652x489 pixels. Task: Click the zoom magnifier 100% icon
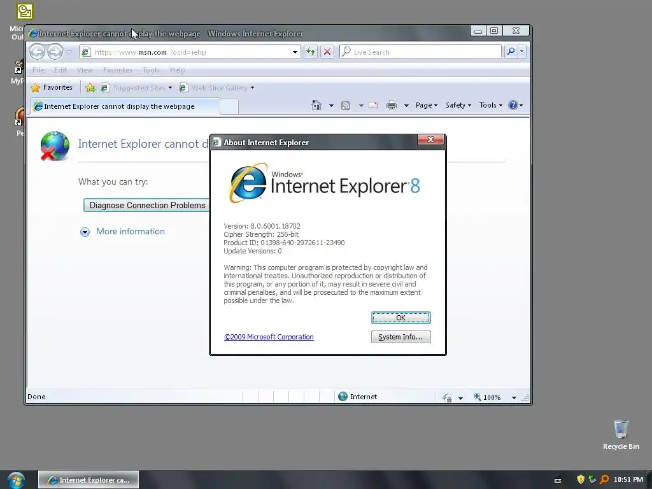pyautogui.click(x=478, y=397)
